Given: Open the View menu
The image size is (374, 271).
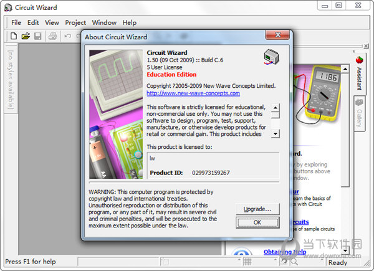Looking at the screenshot, I should click(52, 22).
